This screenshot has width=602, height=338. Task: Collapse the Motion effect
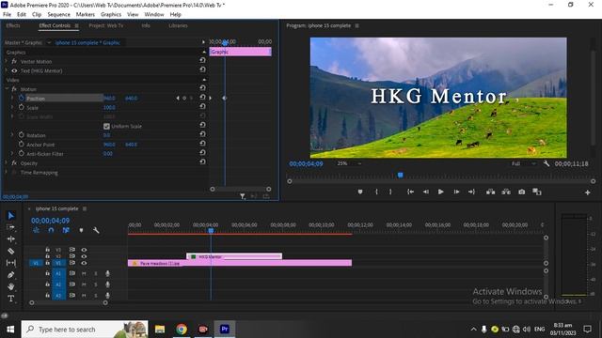point(7,89)
